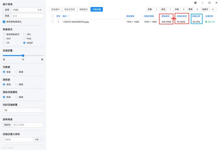Minimize the compressor window

click(202, 3)
